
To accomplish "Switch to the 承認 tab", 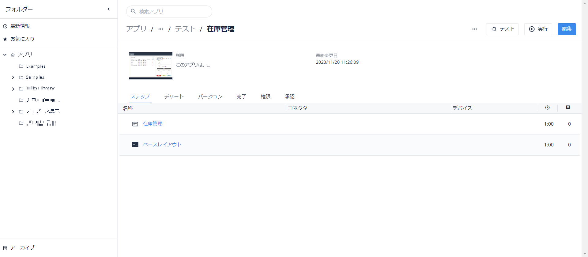I will [290, 96].
